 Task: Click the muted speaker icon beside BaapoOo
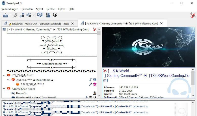[13, 93]
